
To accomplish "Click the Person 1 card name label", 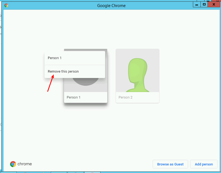I will (73, 97).
